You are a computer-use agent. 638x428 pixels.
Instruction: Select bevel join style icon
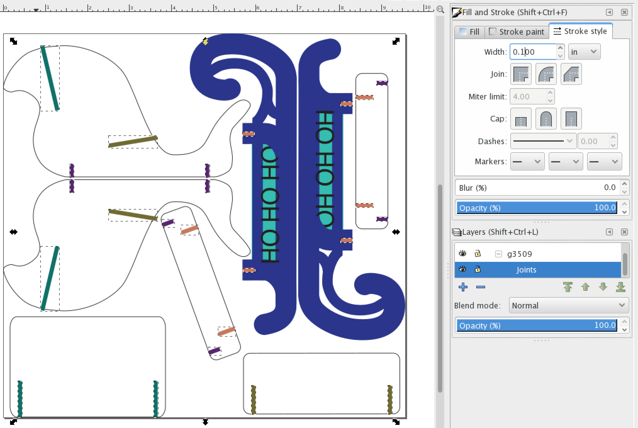[570, 74]
